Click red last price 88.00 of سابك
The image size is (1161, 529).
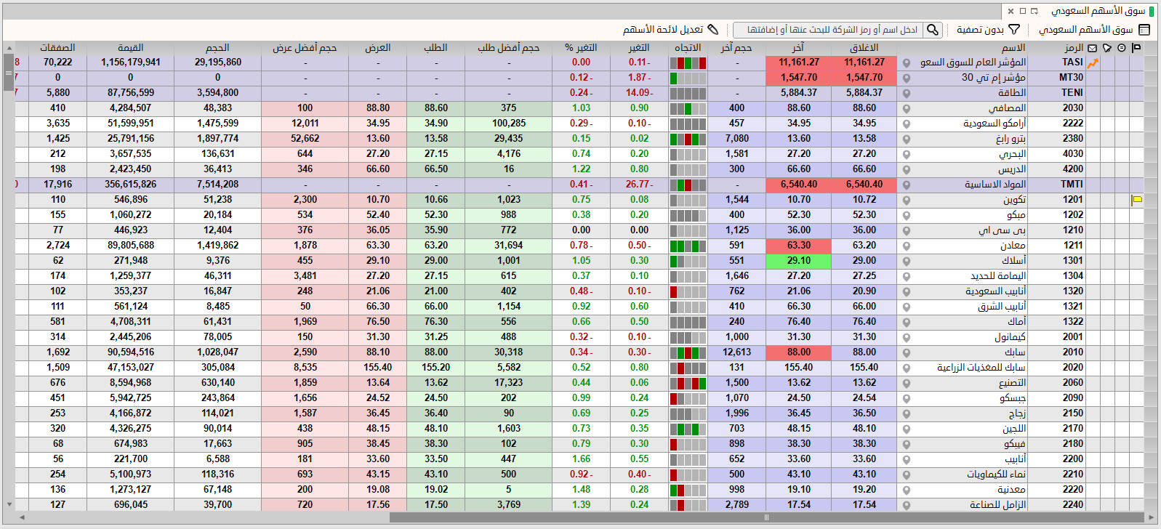point(798,352)
